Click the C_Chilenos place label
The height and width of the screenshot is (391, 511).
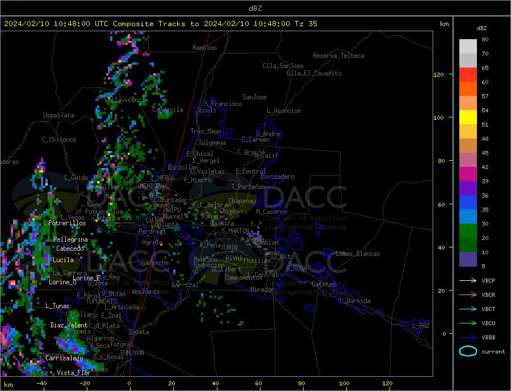pos(59,140)
